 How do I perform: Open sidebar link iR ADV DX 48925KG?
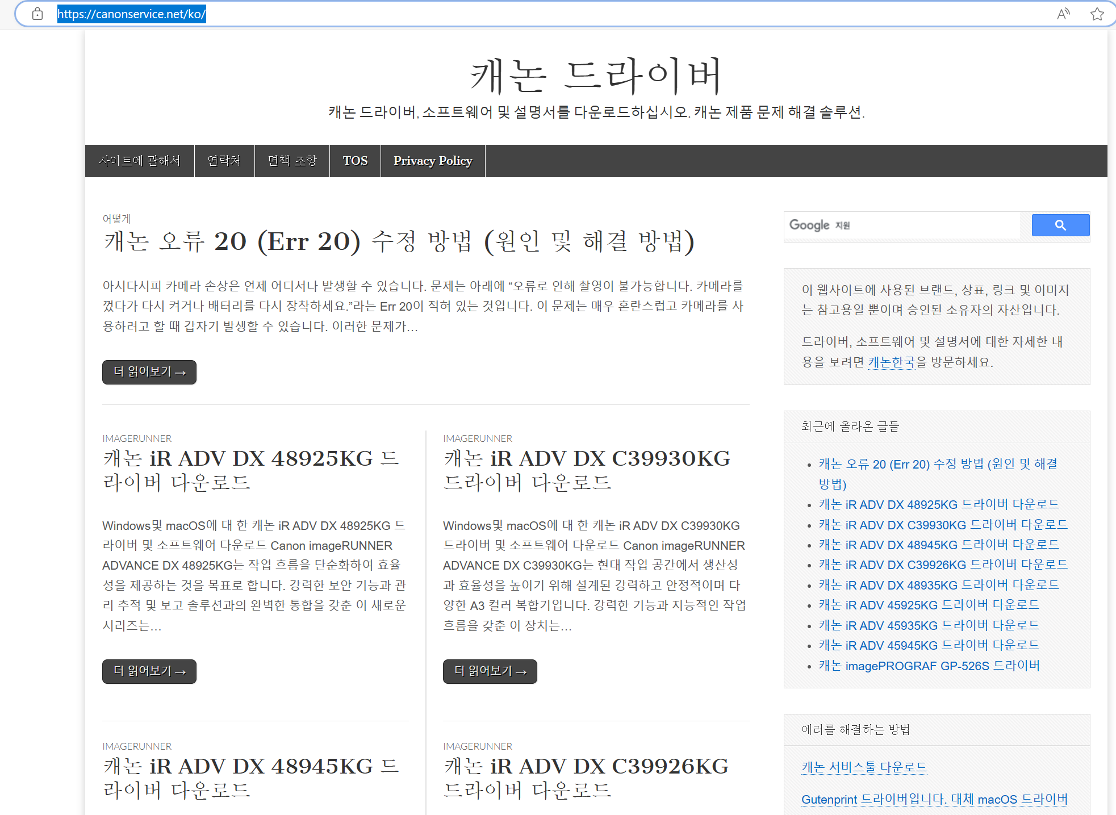(939, 504)
